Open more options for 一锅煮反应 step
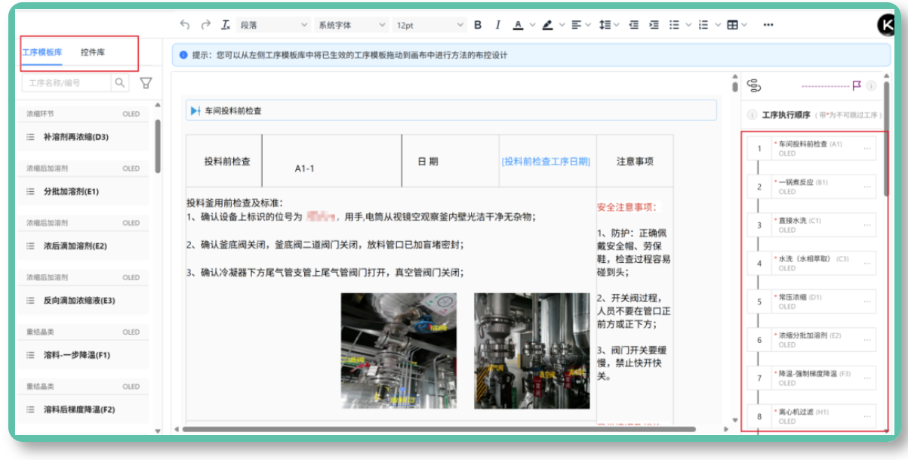Screen dimensions: 908x460 tap(866, 187)
